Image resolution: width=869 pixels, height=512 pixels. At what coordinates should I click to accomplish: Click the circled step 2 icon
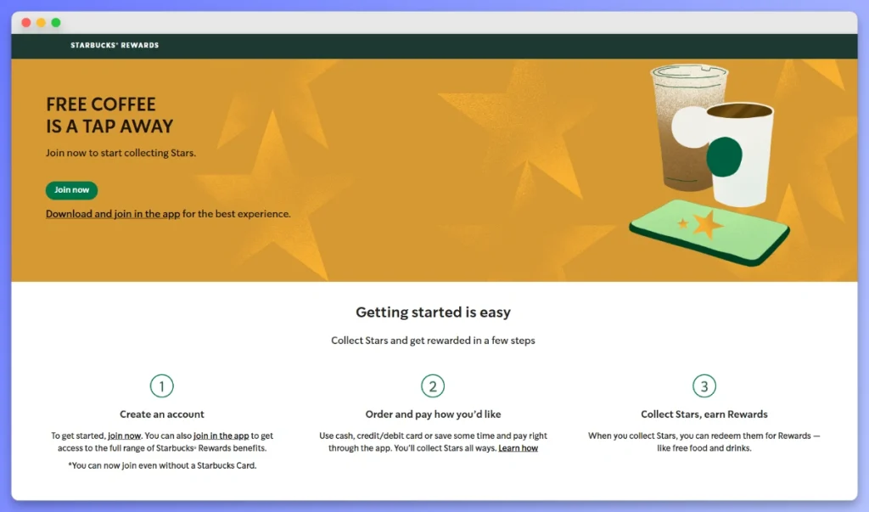(x=433, y=385)
